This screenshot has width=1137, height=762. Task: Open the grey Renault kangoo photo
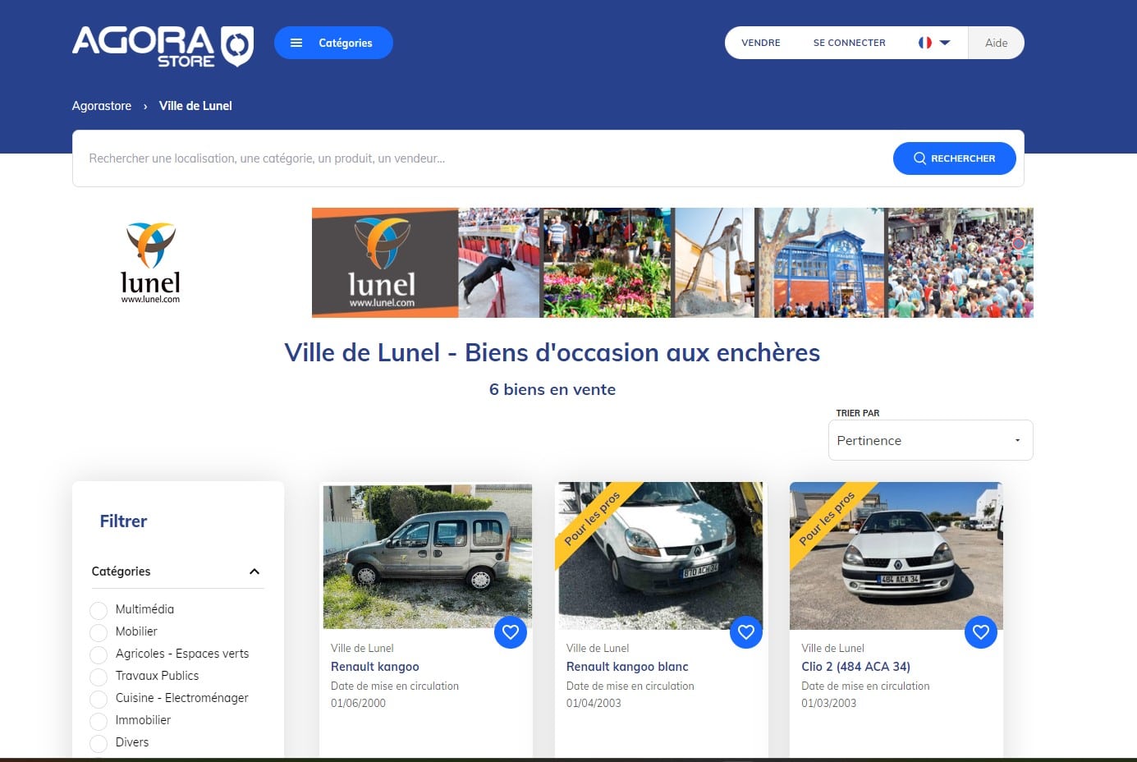point(427,556)
